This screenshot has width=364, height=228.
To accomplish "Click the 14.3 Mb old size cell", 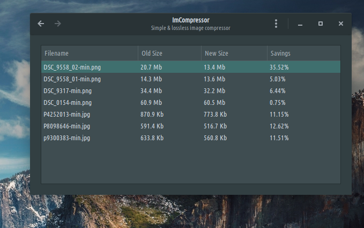I will point(151,79).
